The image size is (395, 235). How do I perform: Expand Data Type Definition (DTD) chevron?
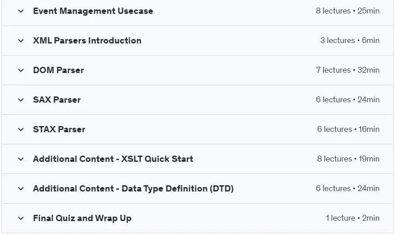click(x=21, y=189)
